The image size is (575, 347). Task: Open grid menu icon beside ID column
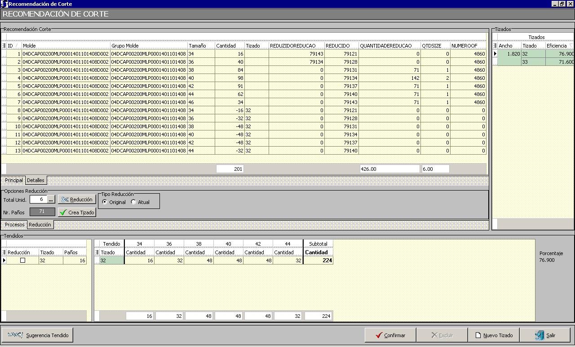(x=4, y=46)
